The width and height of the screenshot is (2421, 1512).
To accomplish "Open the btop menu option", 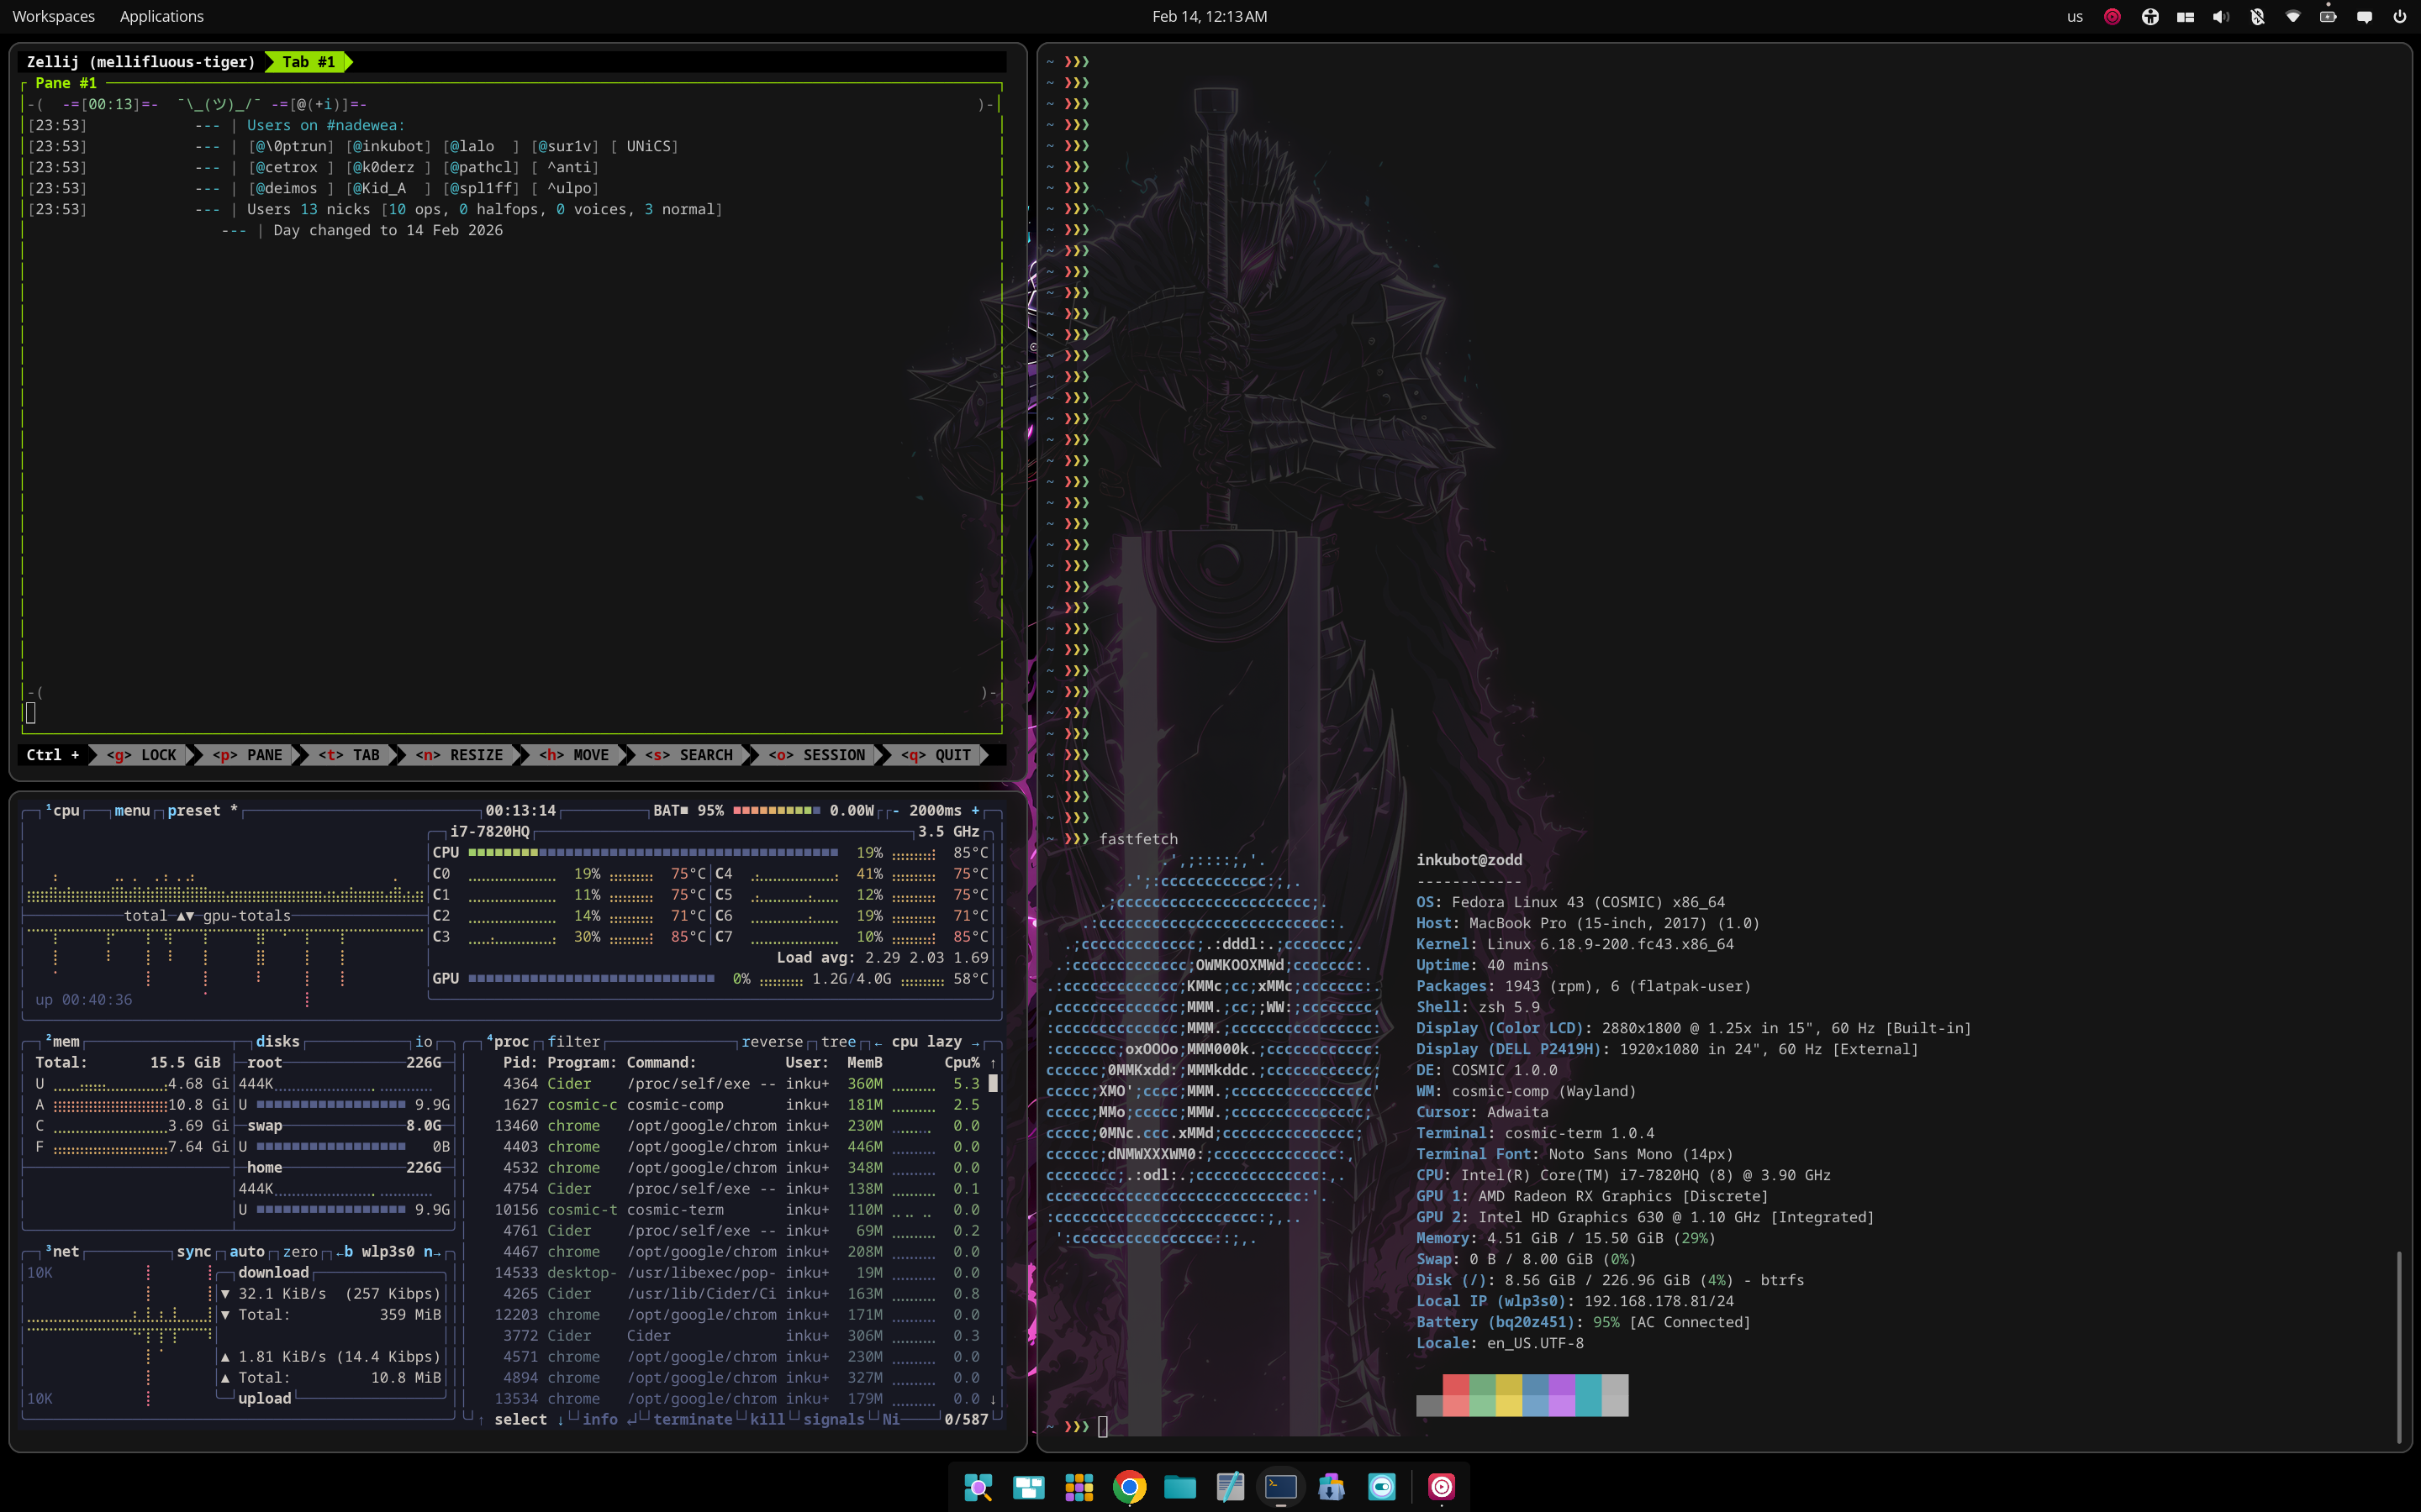I will click(x=131, y=810).
